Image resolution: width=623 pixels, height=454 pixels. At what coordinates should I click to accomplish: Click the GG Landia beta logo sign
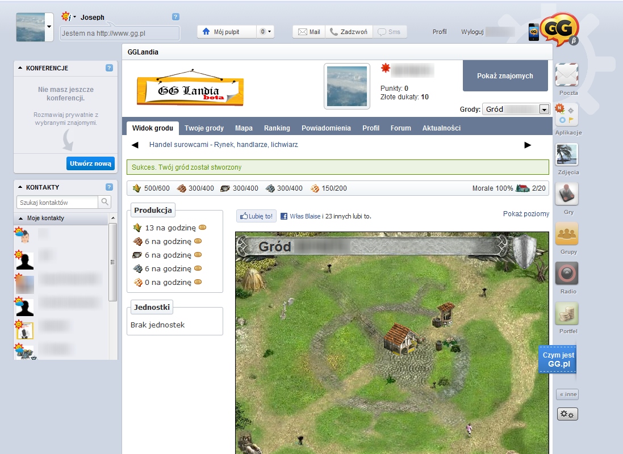pos(190,88)
